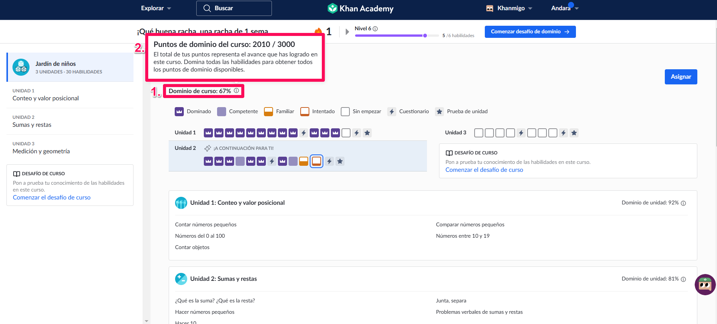
Task: Open Números del 0 al 100 lesson
Action: [200, 236]
